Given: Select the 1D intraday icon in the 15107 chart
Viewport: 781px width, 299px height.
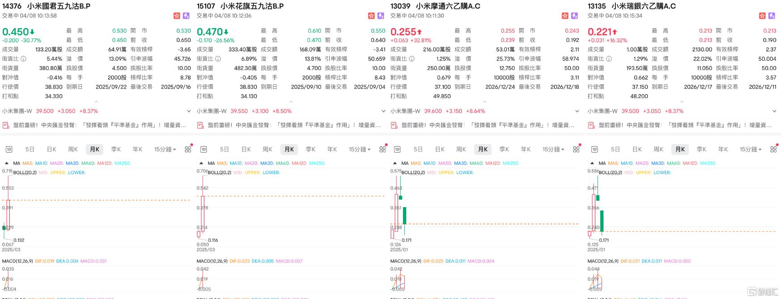Looking at the screenshot, I should (204, 149).
